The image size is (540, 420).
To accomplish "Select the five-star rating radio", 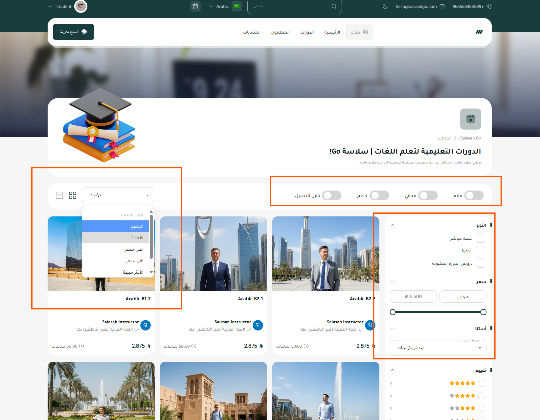I will coord(482,383).
